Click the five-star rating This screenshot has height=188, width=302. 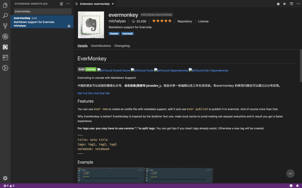click(x=162, y=21)
